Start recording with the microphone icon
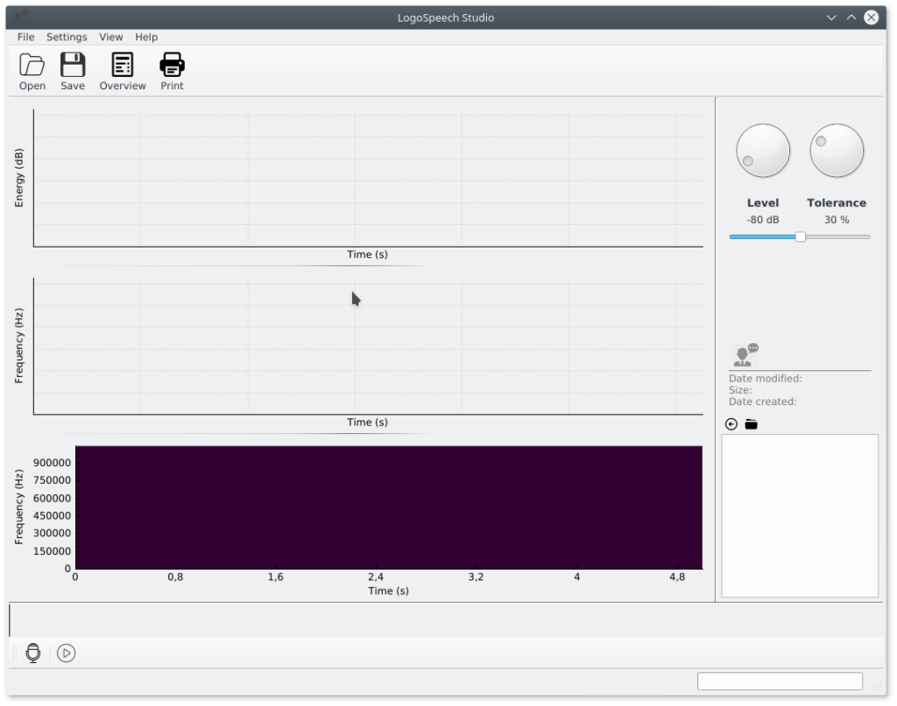 coord(33,653)
